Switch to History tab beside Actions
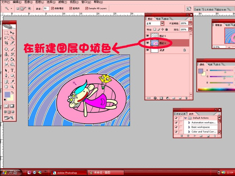 point(181,114)
